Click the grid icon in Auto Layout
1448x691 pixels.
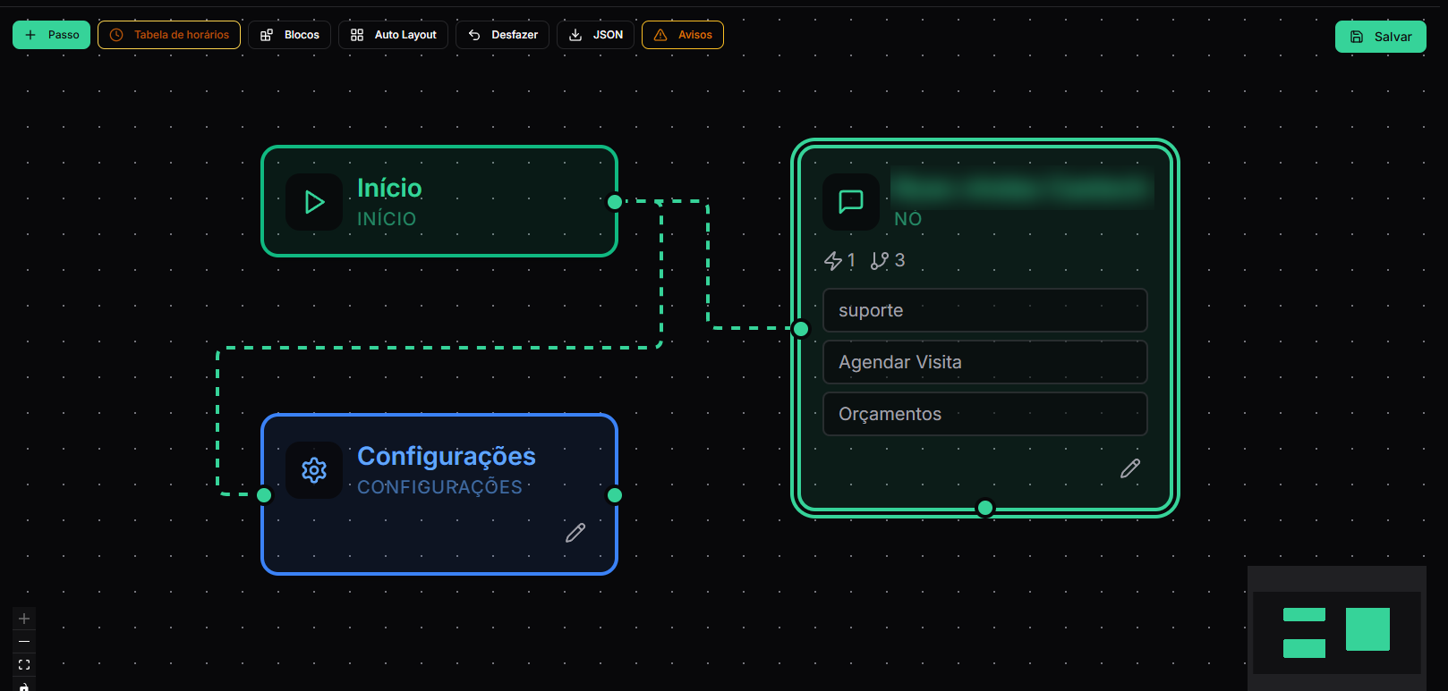[357, 35]
